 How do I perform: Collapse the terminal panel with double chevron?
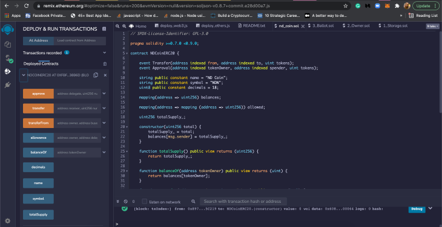(118, 202)
